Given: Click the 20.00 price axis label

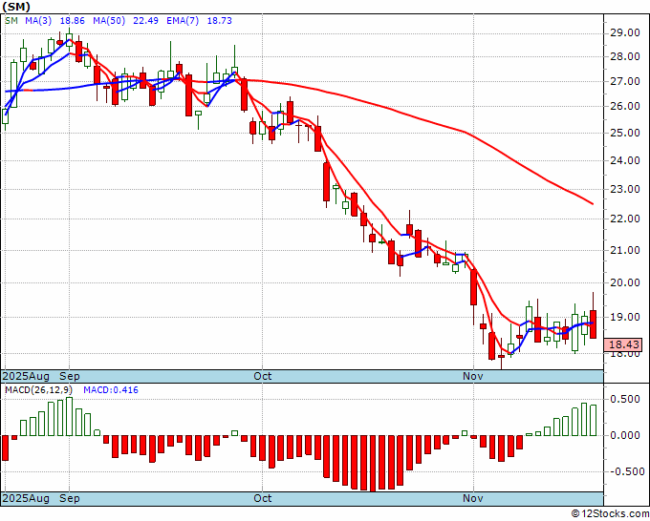Looking at the screenshot, I should click(x=625, y=283).
